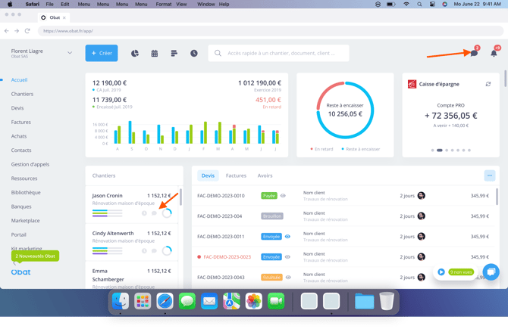
Task: Click comment icon on Jason Cronin chantier
Action: click(155, 213)
